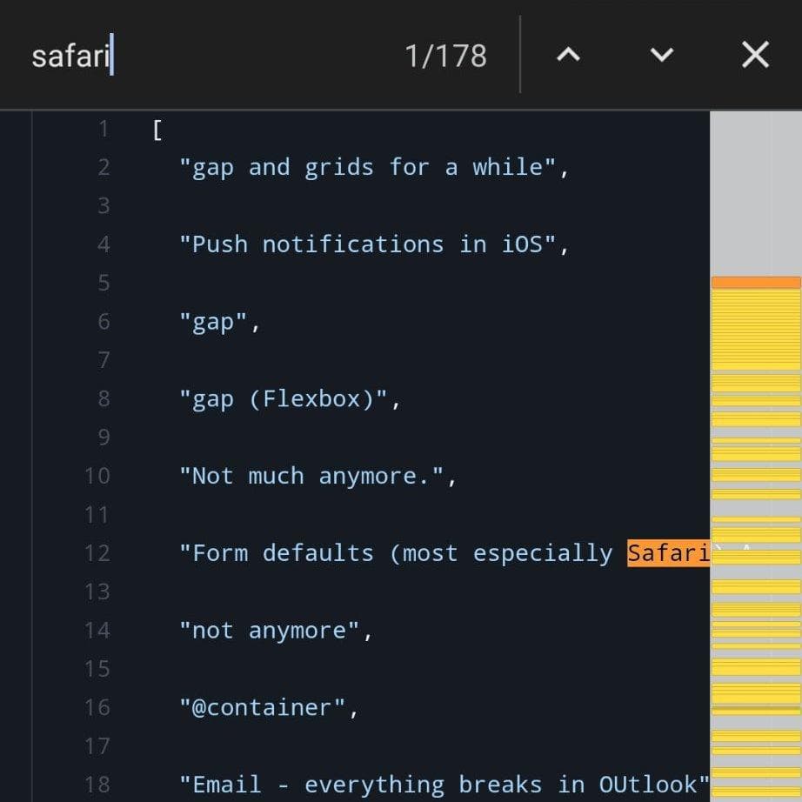The width and height of the screenshot is (802, 802).
Task: Go to the previous search match
Action: (x=568, y=54)
